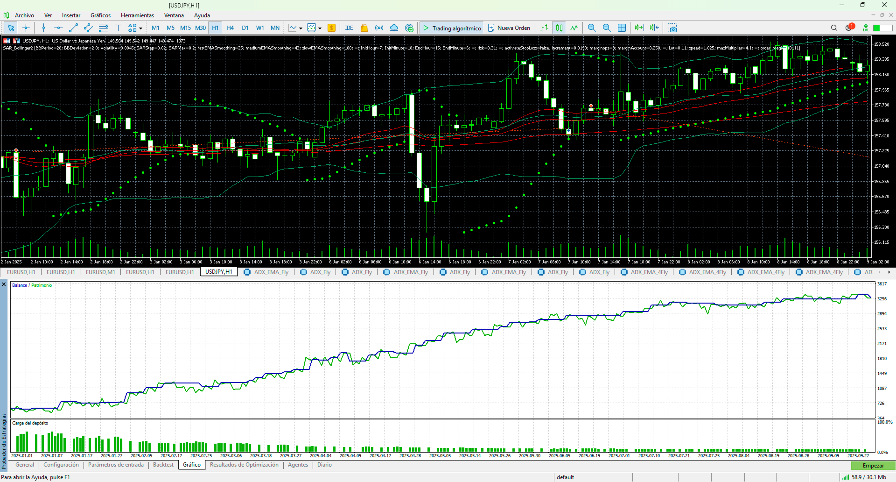This screenshot has height=482, width=896.
Task: Click the signal bars icon in status bar
Action: (x=846, y=477)
